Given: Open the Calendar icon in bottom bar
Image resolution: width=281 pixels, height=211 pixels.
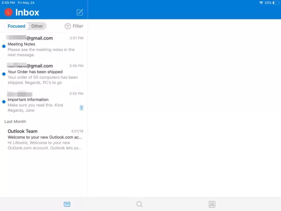Looking at the screenshot, I should 212,204.
